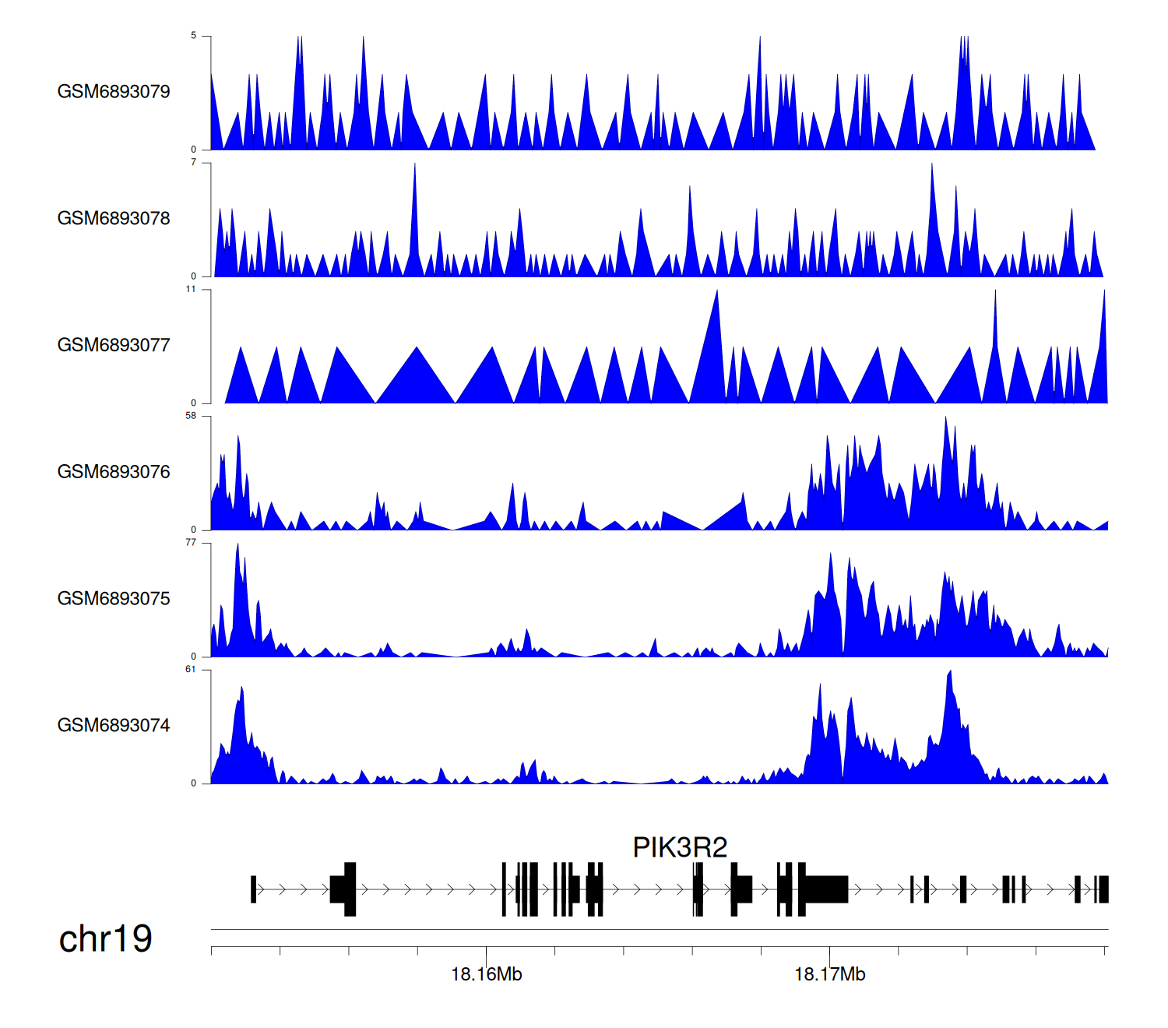Click the GSM6893079 track label
The height and width of the screenshot is (1028, 1168).
click(x=114, y=92)
